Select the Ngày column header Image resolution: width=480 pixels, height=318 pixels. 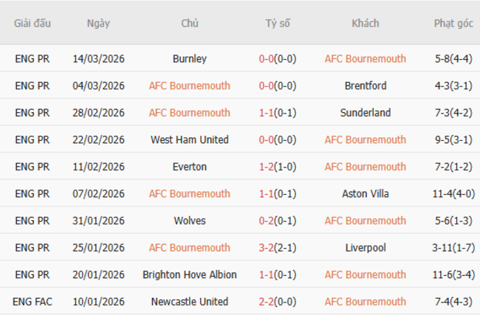point(98,24)
